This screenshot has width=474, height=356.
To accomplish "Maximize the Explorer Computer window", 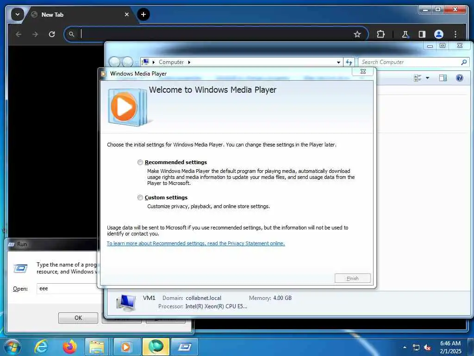I will point(443,46).
